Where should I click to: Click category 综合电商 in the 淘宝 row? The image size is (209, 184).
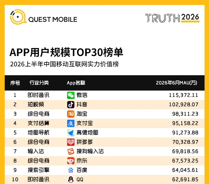pyautogui.click(x=38, y=114)
